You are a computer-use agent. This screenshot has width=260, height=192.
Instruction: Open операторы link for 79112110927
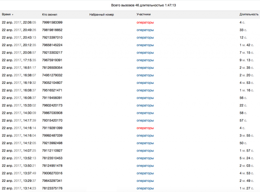coord(145,151)
